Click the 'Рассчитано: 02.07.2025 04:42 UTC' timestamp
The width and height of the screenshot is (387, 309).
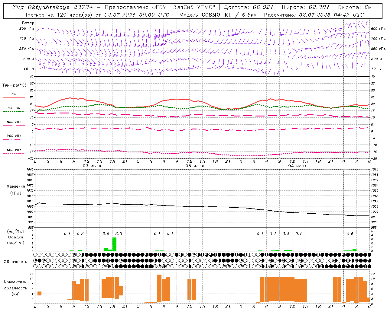(314, 15)
